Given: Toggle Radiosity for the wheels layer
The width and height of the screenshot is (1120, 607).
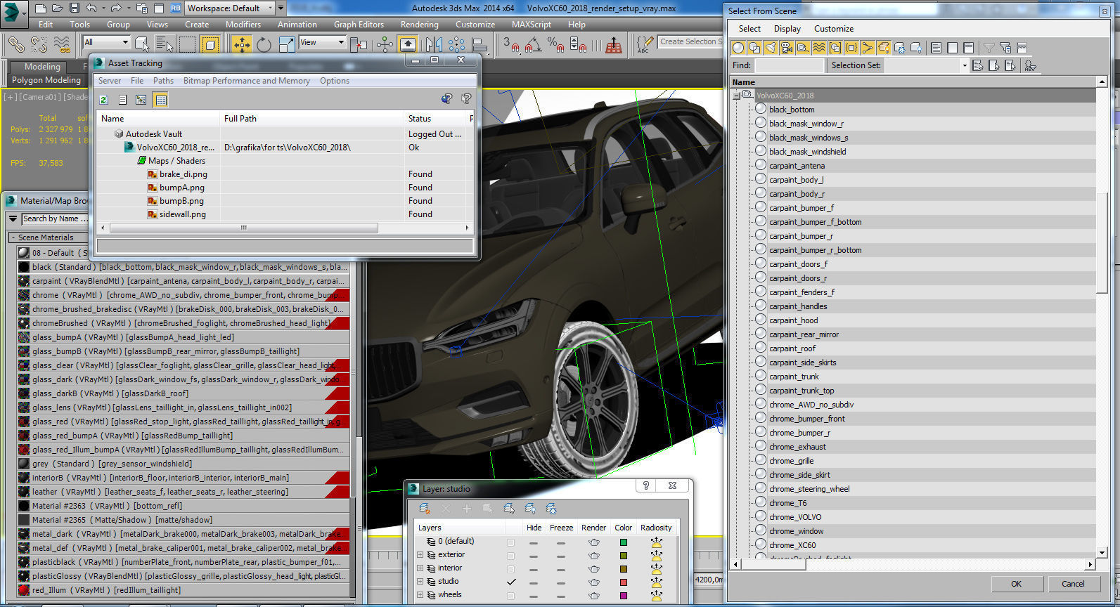Looking at the screenshot, I should click(656, 596).
